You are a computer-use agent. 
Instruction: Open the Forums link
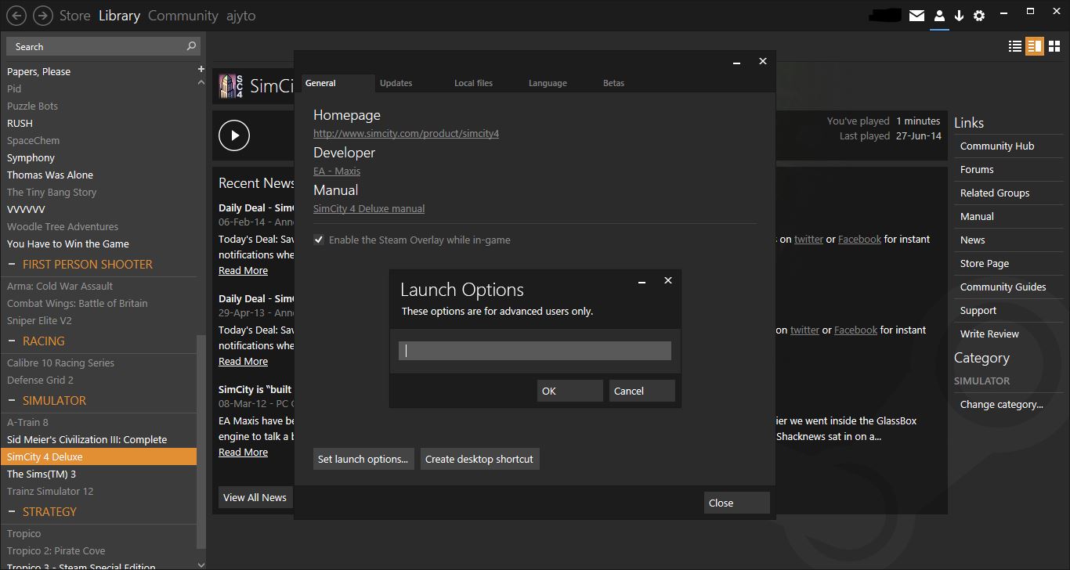(977, 169)
